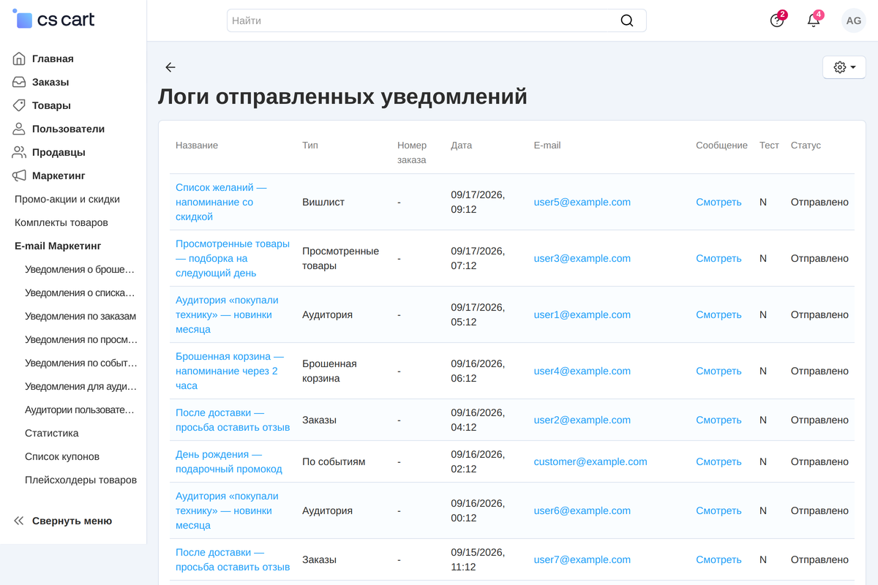
Task: Open День рождения — подарочный промокод
Action: (x=229, y=461)
